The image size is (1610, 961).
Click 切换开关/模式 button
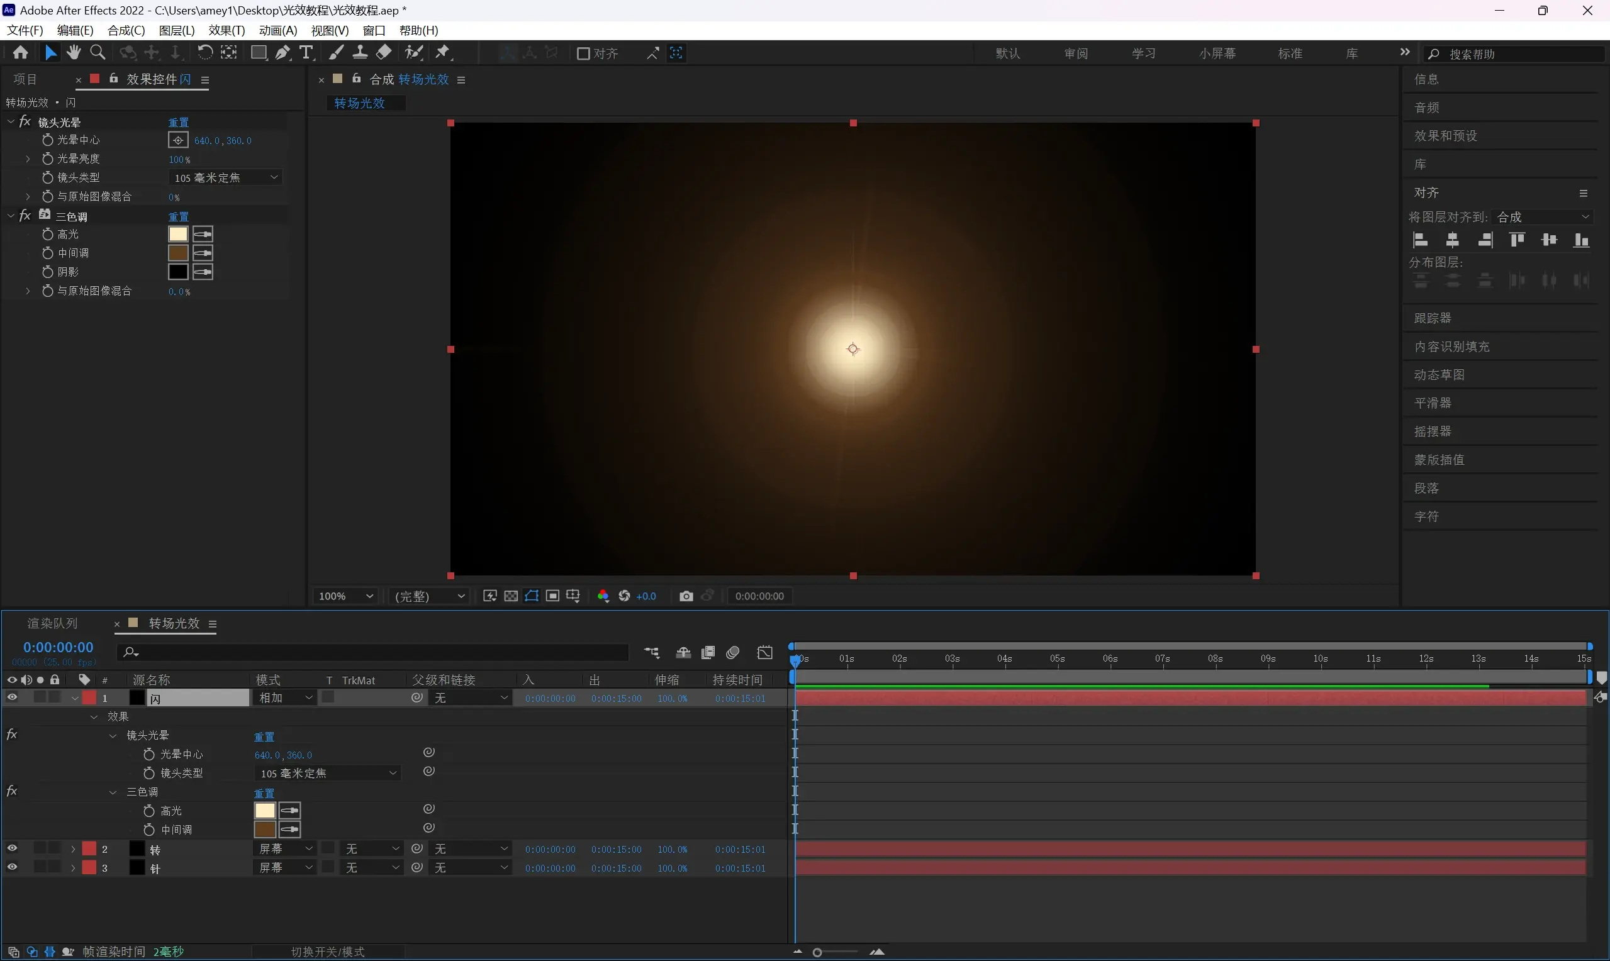click(x=328, y=952)
